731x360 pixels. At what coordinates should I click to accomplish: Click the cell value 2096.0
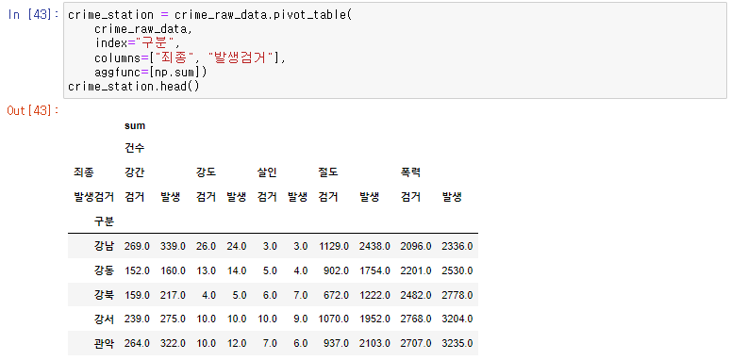tap(416, 246)
